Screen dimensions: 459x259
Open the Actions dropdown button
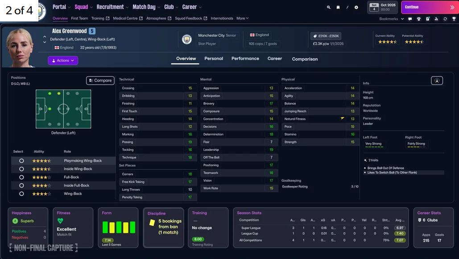click(63, 60)
